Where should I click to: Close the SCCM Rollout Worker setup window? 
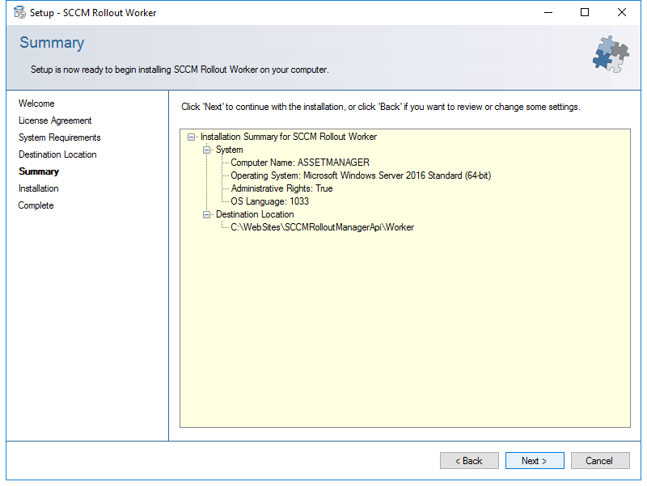pos(621,12)
